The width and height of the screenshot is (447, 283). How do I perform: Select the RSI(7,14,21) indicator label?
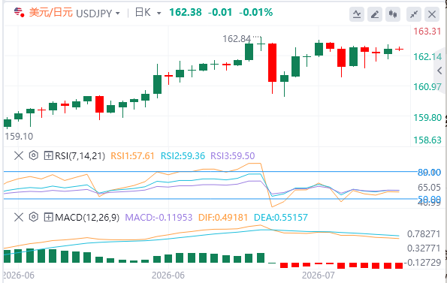[x=80, y=155]
